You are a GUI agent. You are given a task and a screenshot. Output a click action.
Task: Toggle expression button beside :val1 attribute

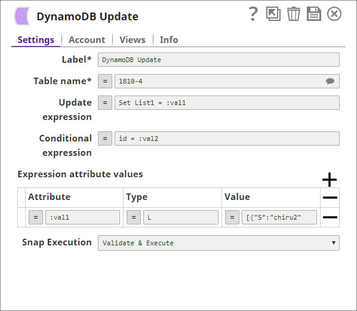[x=36, y=217]
